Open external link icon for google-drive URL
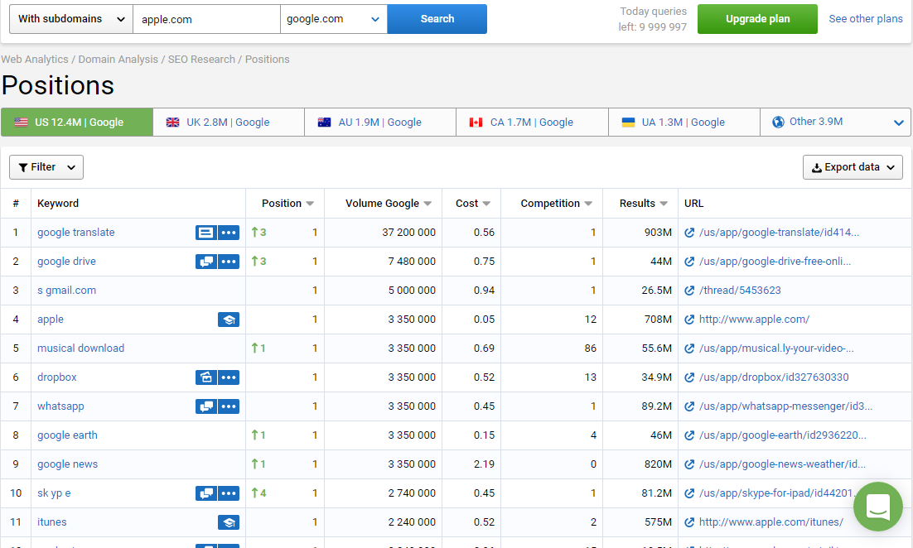Screen dimensions: 913x548 pyautogui.click(x=689, y=262)
